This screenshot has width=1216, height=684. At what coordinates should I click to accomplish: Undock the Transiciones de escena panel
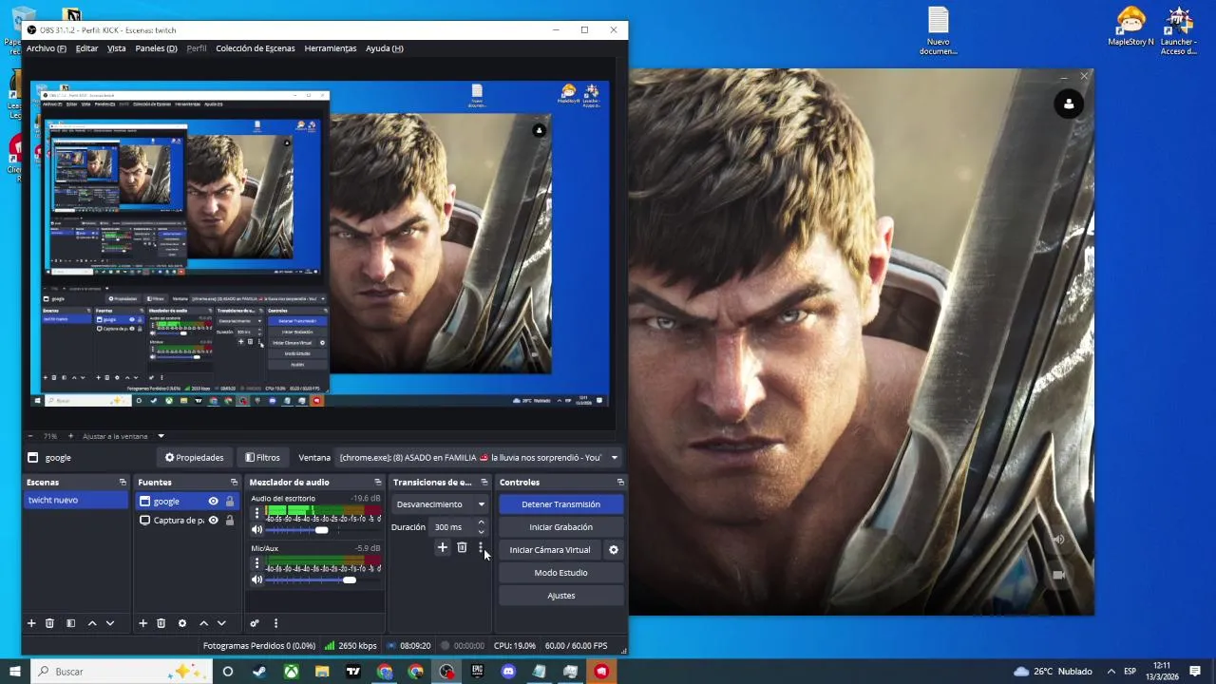click(x=484, y=483)
